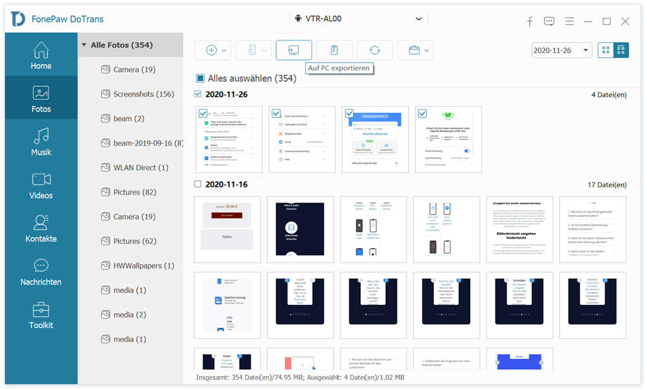Toggle the Alles auswählen checkbox

pos(200,78)
